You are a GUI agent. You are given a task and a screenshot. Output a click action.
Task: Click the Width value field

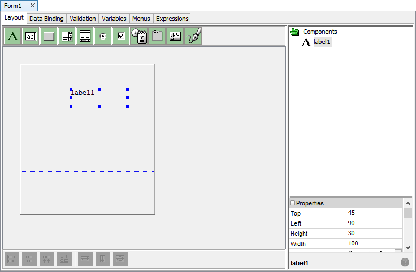(374, 244)
